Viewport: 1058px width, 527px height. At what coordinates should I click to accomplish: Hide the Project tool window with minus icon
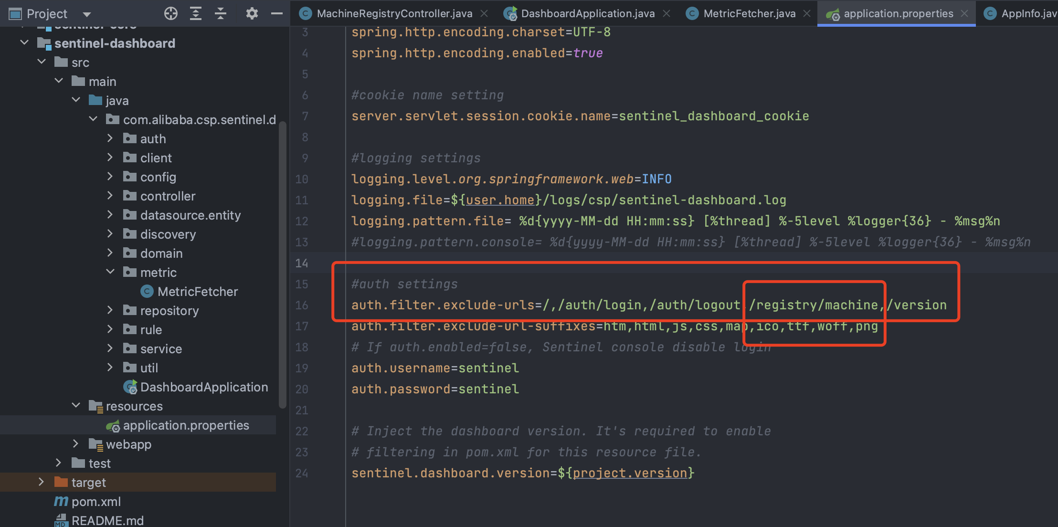277,13
